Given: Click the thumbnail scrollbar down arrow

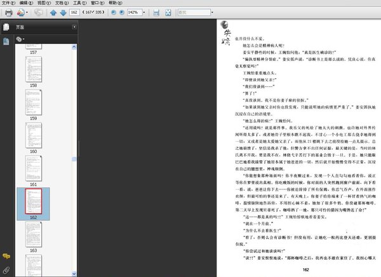Looking at the screenshot, I should point(74,274).
